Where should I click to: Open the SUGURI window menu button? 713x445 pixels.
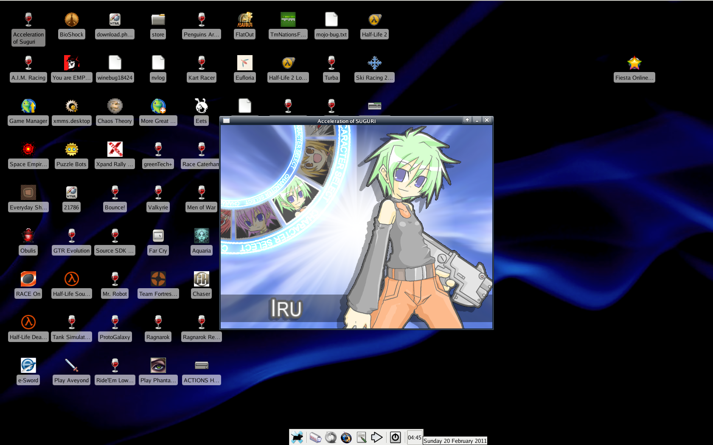tap(227, 120)
